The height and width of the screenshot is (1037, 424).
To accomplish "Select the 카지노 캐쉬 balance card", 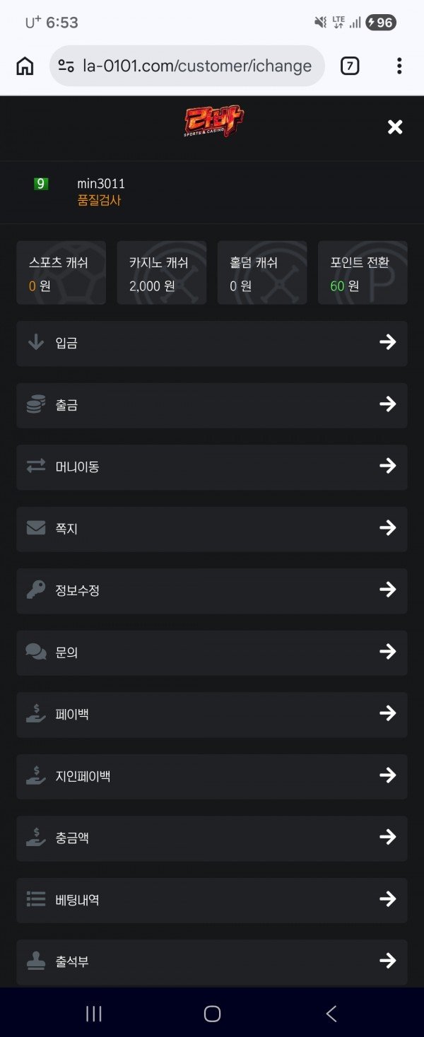I will coord(162,273).
